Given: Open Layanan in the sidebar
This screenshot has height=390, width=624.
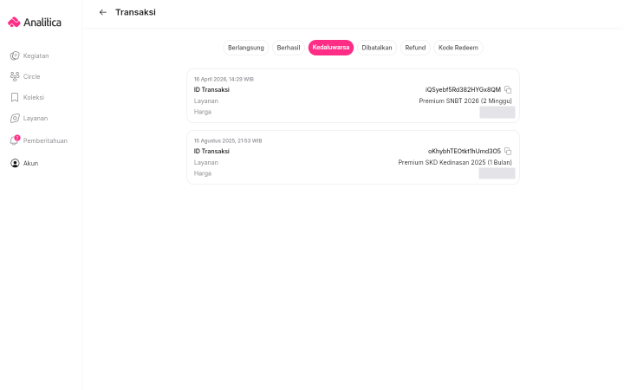Looking at the screenshot, I should (29, 118).
